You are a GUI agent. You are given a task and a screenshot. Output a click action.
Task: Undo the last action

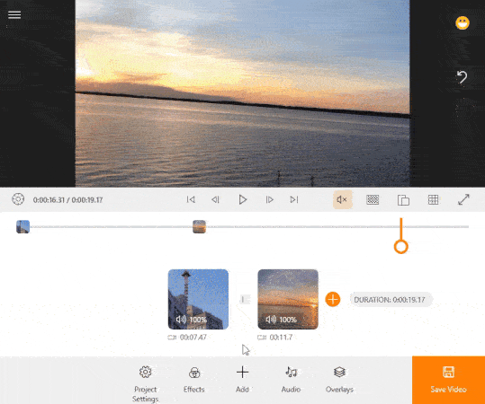(463, 77)
